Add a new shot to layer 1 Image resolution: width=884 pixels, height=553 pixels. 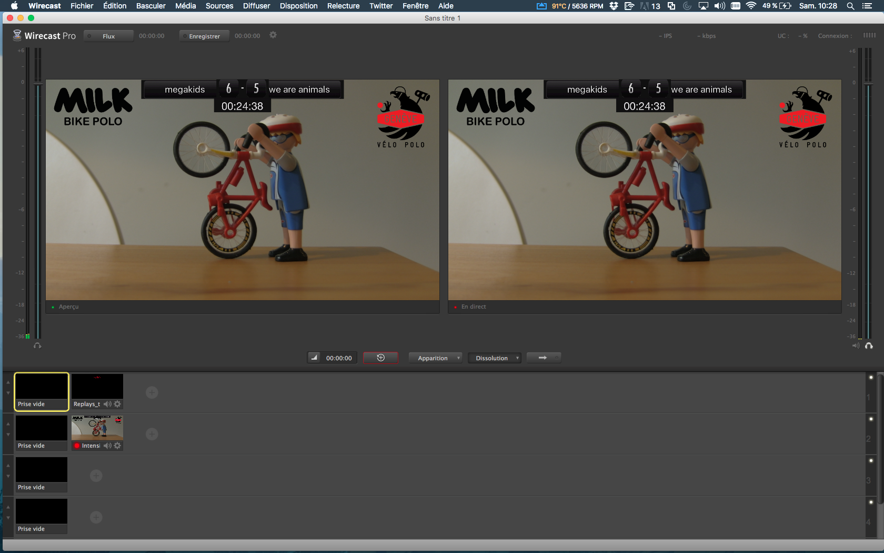point(152,392)
